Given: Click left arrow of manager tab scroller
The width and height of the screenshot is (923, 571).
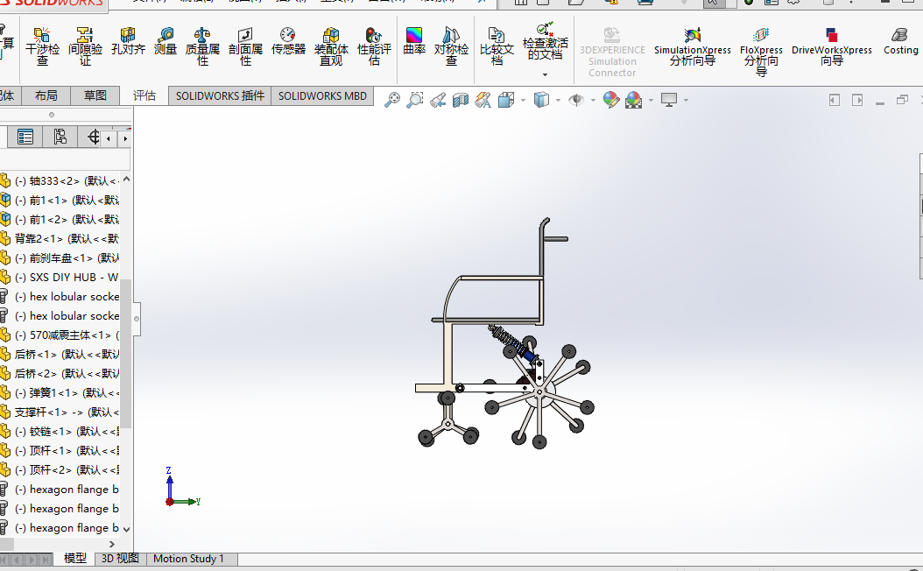Looking at the screenshot, I should tap(109, 139).
